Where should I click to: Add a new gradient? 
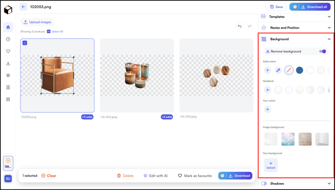(267, 90)
